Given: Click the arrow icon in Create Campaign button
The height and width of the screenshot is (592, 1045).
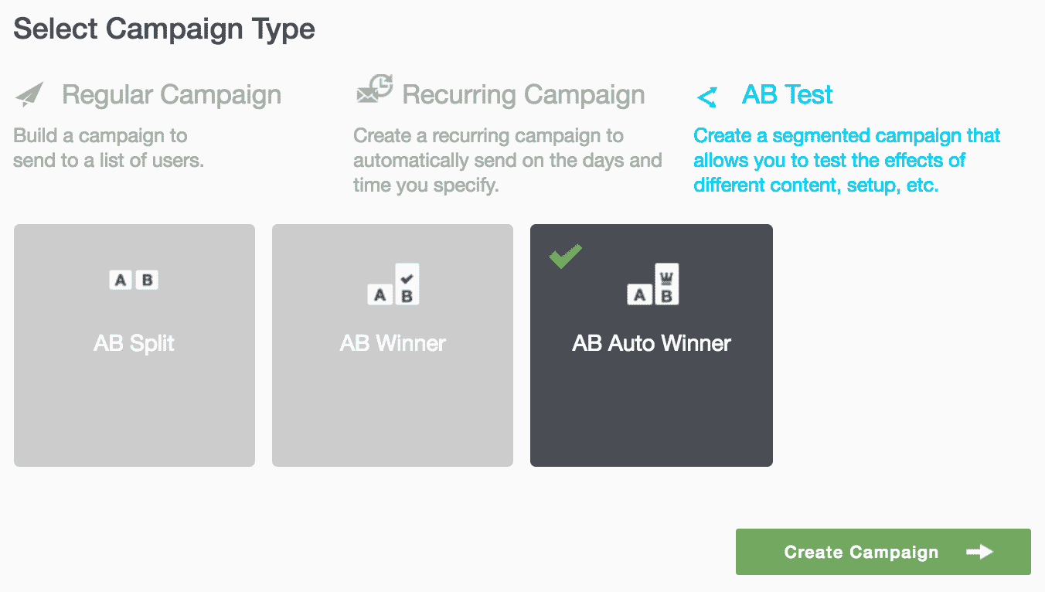Looking at the screenshot, I should click(x=980, y=552).
